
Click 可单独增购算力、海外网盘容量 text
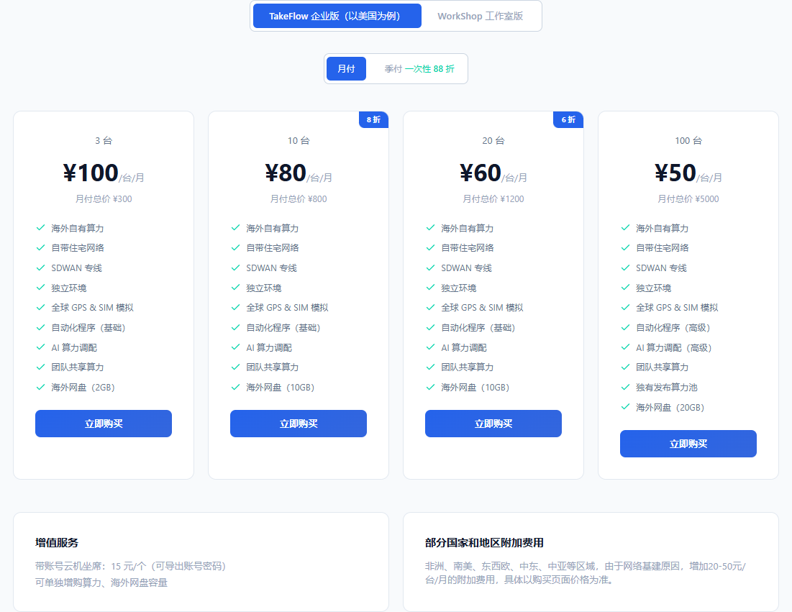click(x=101, y=583)
